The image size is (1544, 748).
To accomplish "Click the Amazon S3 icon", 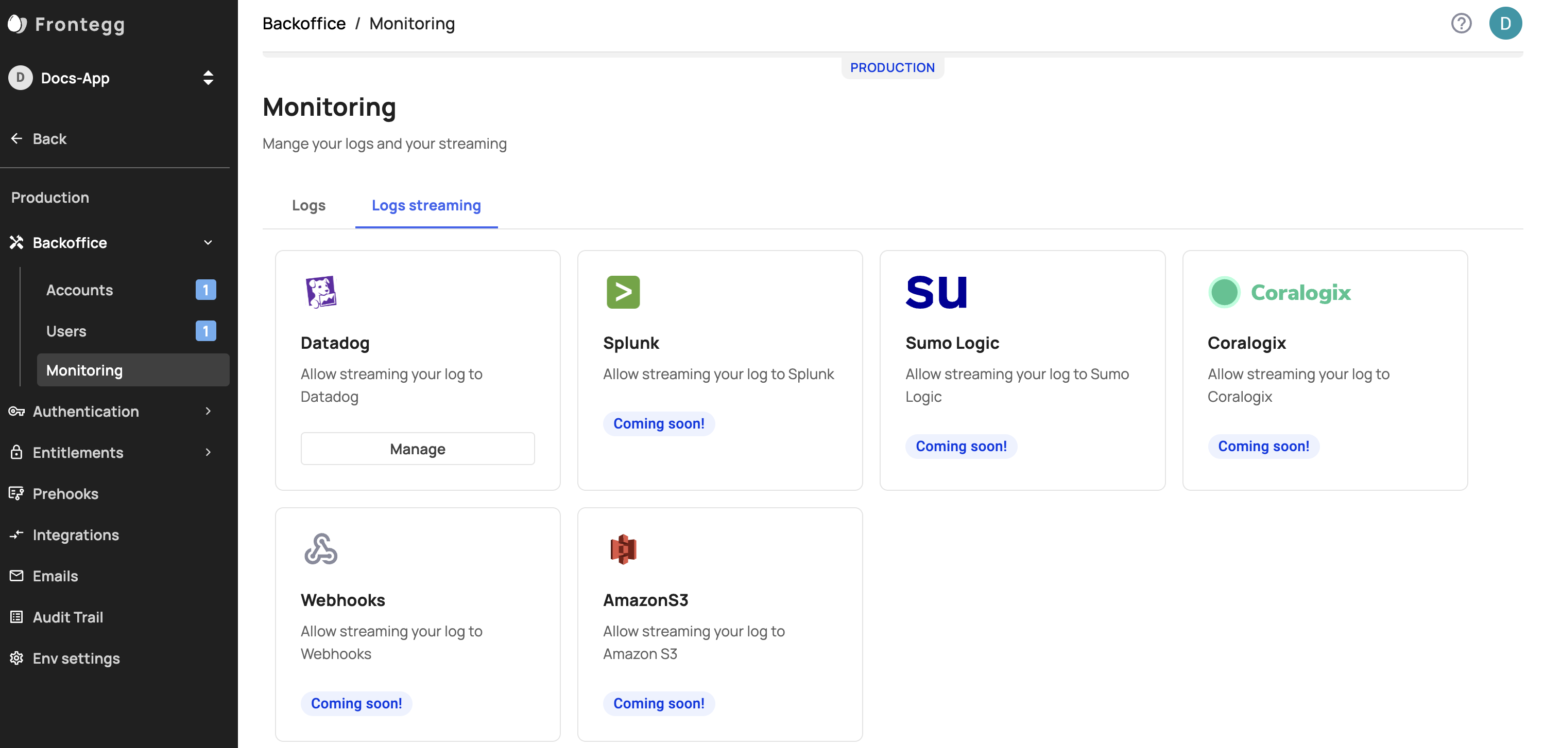I will click(x=623, y=548).
